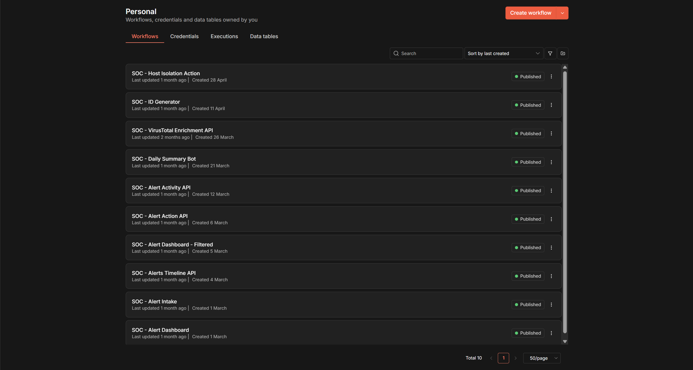This screenshot has height=370, width=693.
Task: Switch to the Data tables tab
Action: pyautogui.click(x=264, y=36)
